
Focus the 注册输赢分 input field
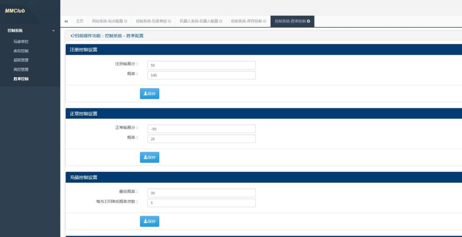point(202,65)
